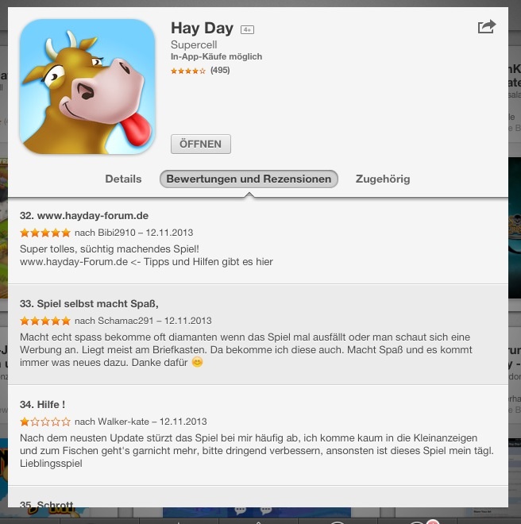
Task: Open the Hay Day app with ÖFFNEN
Action: tap(201, 144)
